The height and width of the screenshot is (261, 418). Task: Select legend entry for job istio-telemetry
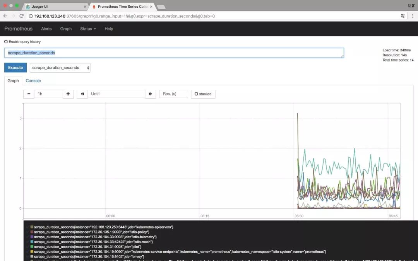click(x=95, y=237)
